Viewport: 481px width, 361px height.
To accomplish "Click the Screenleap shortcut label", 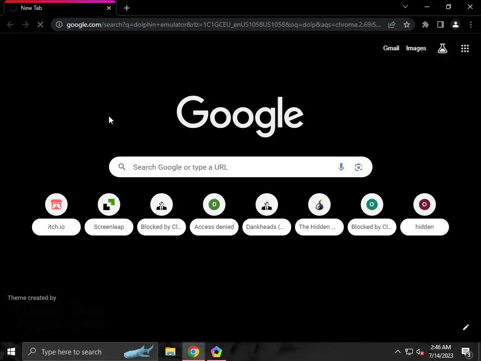I will tap(109, 227).
